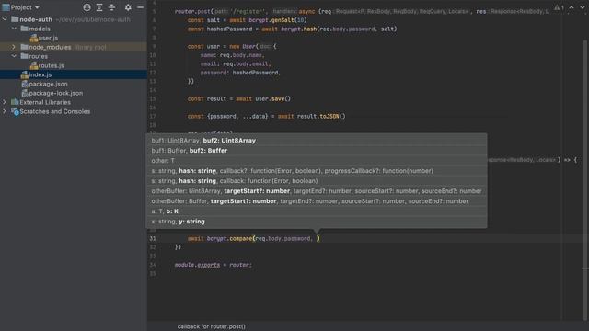589x331 pixels.
Task: Click the package-lock.json file icon
Action: pos(25,93)
